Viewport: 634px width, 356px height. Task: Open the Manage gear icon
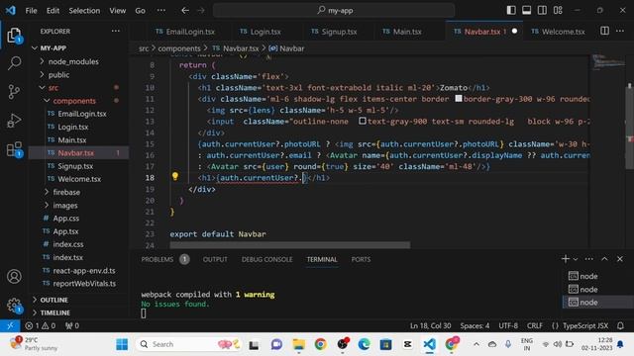[14, 306]
